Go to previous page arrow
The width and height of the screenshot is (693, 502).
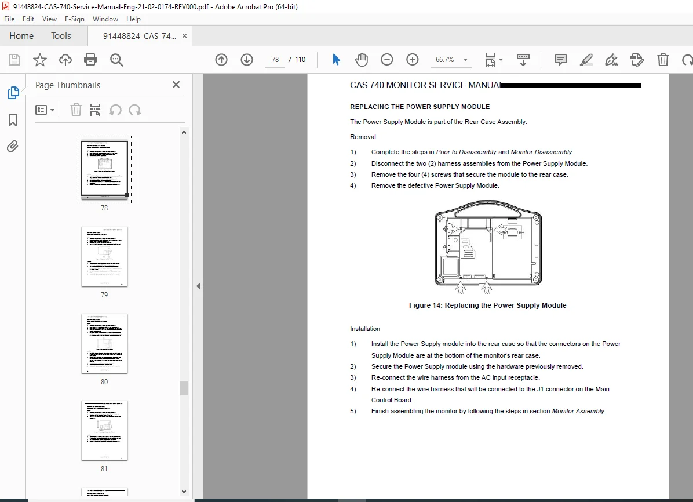[x=221, y=60]
